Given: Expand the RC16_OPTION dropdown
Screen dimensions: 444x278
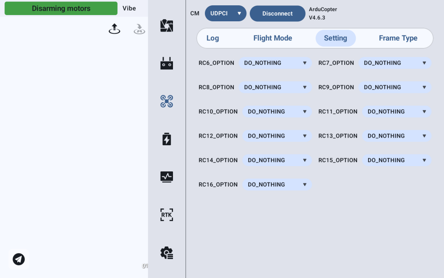Looking at the screenshot, I should click(277, 185).
